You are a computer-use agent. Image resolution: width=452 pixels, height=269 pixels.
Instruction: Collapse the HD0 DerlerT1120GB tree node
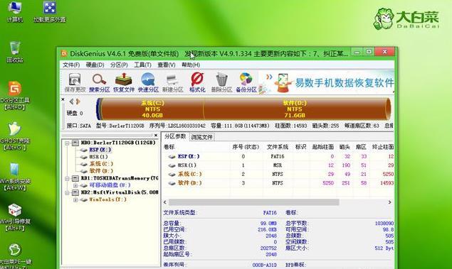pos(67,143)
